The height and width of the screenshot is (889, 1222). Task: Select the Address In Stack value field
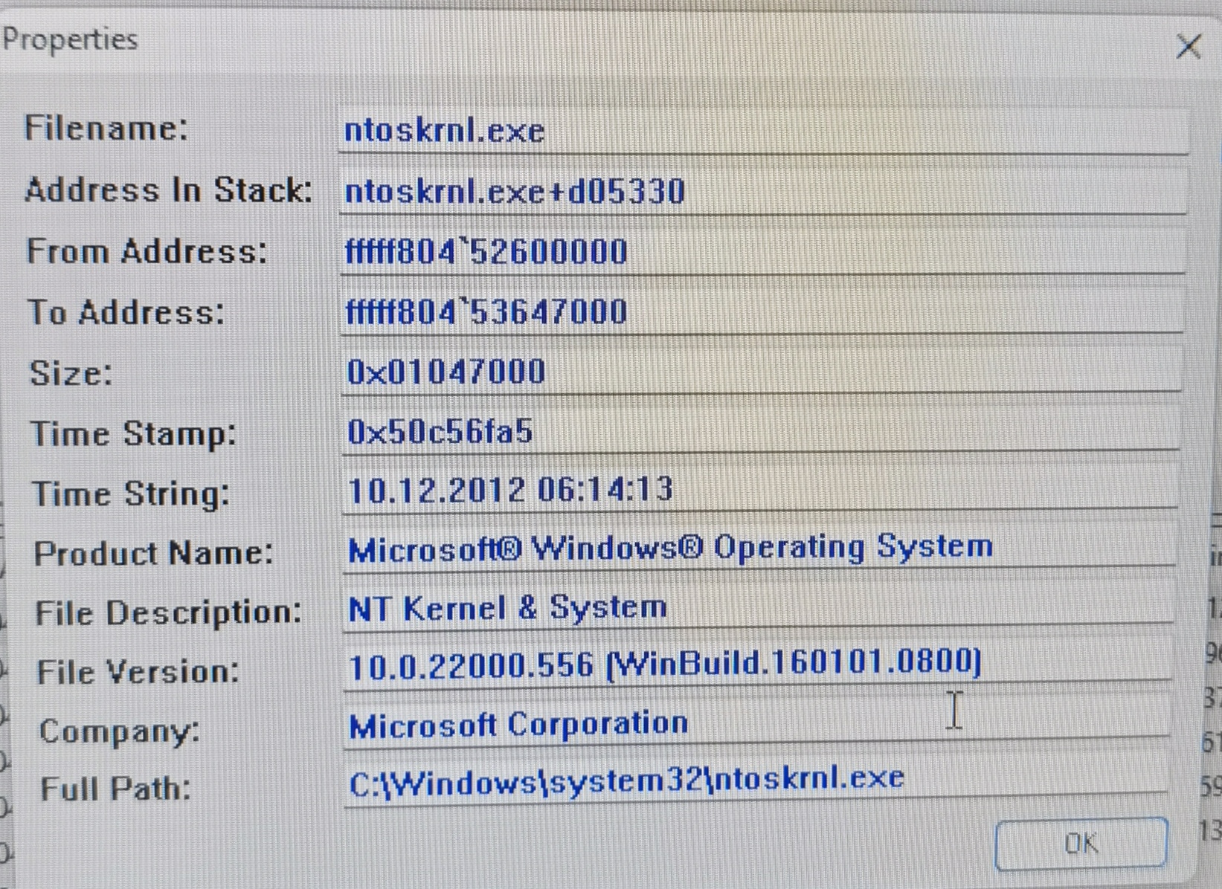763,192
